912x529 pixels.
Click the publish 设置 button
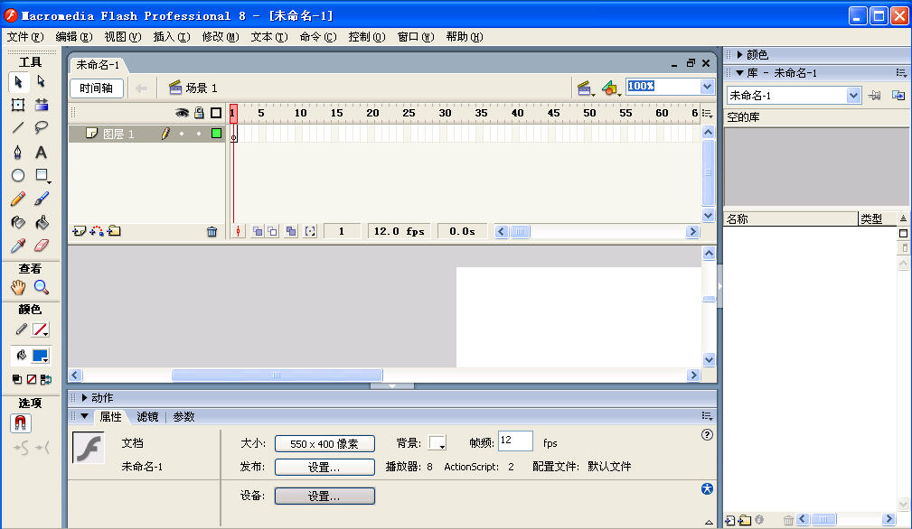pos(324,467)
